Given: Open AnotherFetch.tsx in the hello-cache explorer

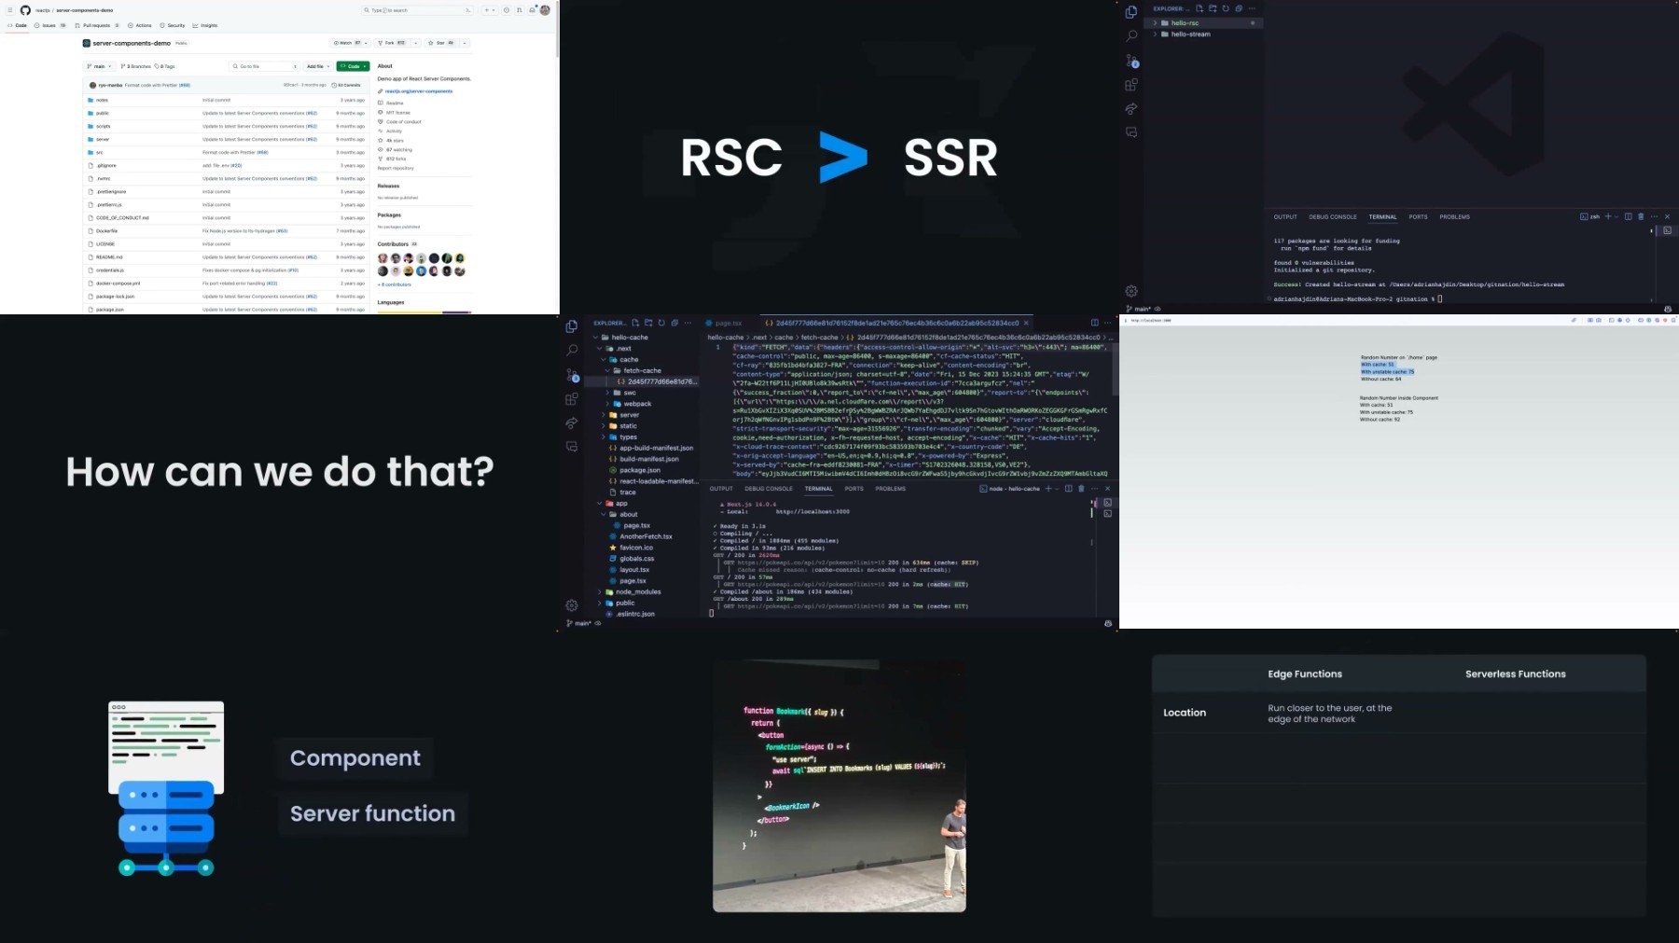Looking at the screenshot, I should tap(645, 537).
